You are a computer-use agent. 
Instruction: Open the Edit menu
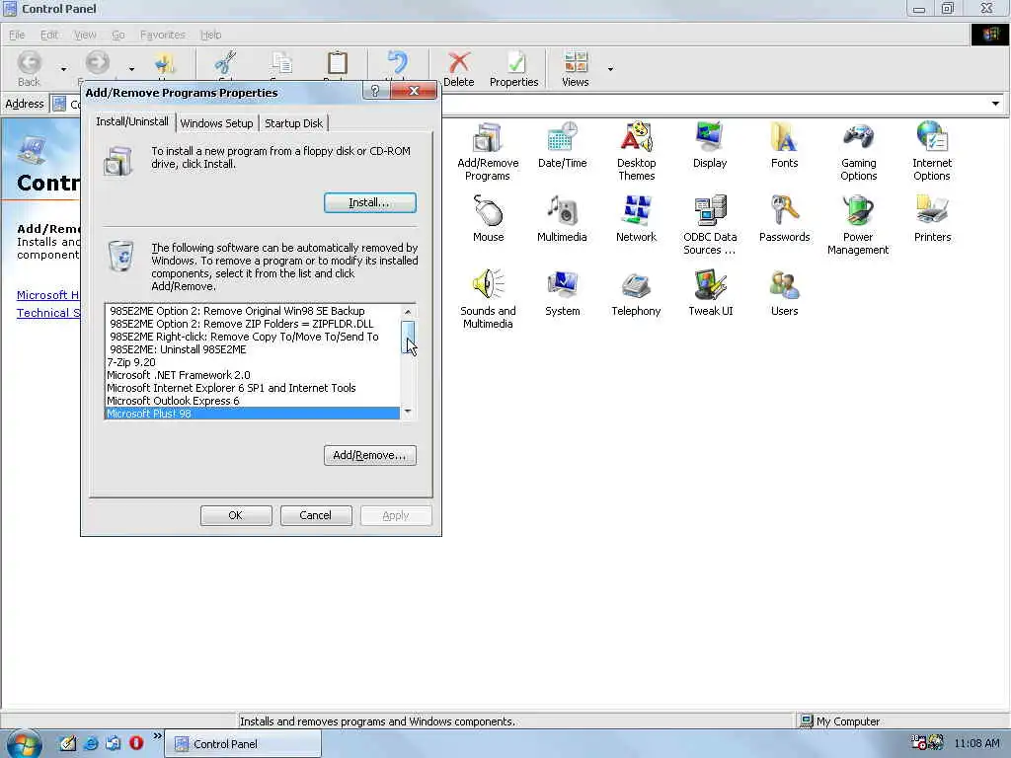click(x=49, y=35)
